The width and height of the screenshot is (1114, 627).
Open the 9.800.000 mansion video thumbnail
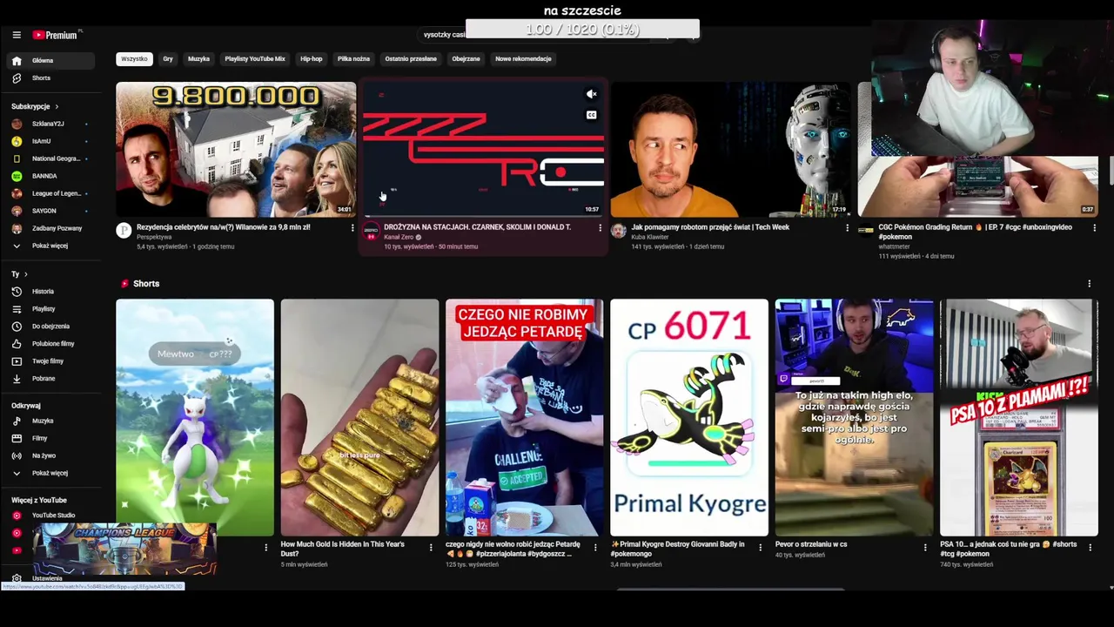[x=236, y=149]
